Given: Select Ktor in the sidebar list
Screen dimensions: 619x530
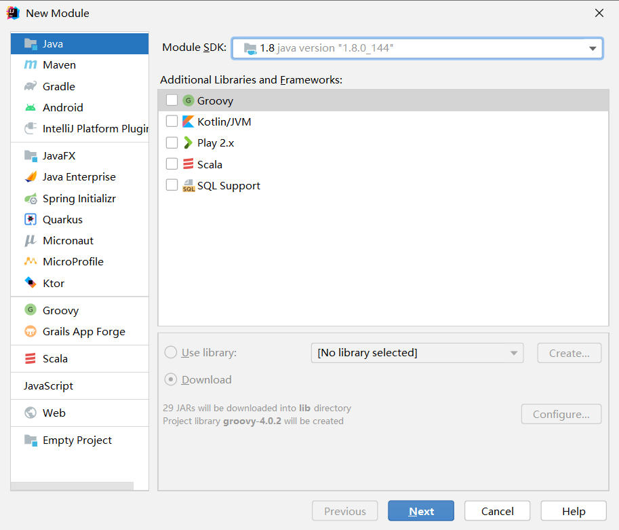Looking at the screenshot, I should pos(80,283).
